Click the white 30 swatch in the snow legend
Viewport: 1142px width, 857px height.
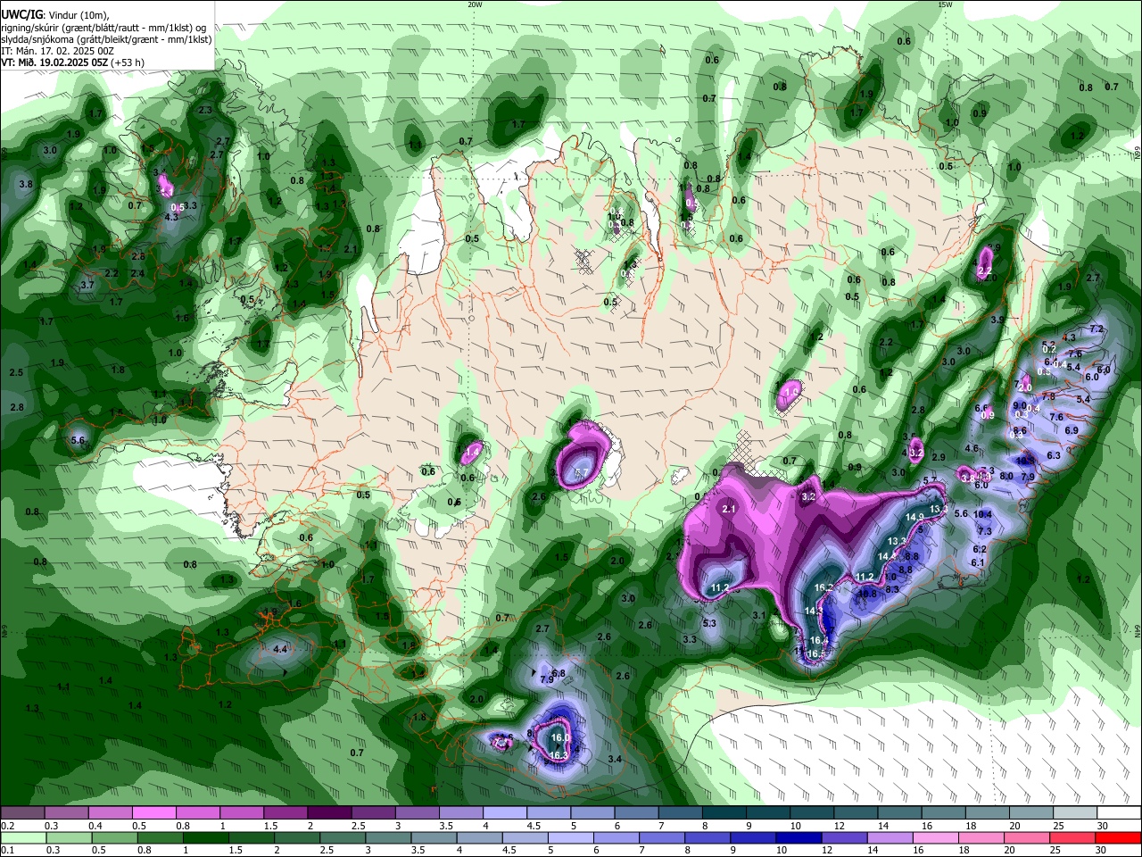[x=1119, y=813]
